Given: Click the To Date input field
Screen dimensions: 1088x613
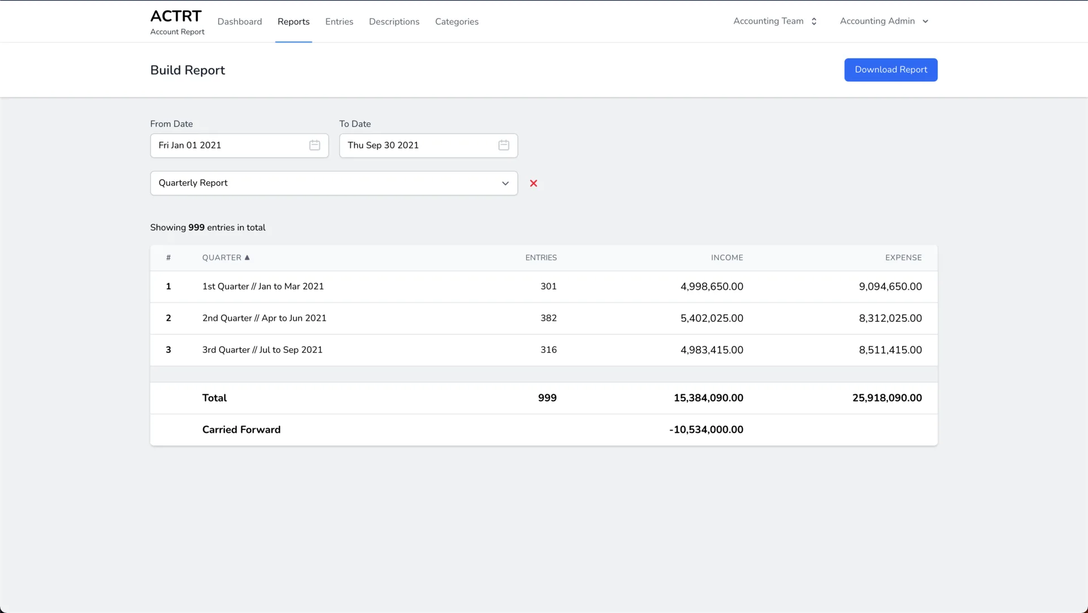Looking at the screenshot, I should (x=428, y=146).
